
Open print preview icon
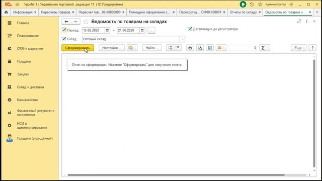pos(200,48)
